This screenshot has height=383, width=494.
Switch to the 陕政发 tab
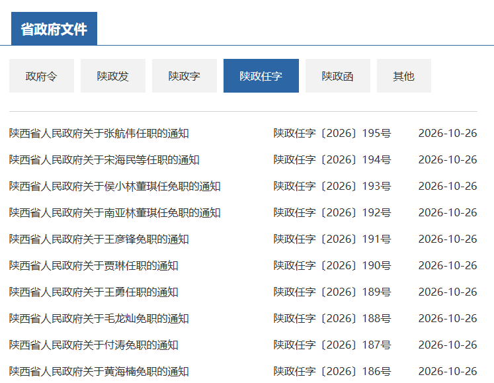(x=113, y=75)
